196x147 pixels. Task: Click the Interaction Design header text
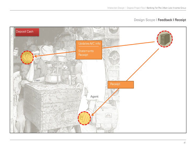tap(116, 8)
